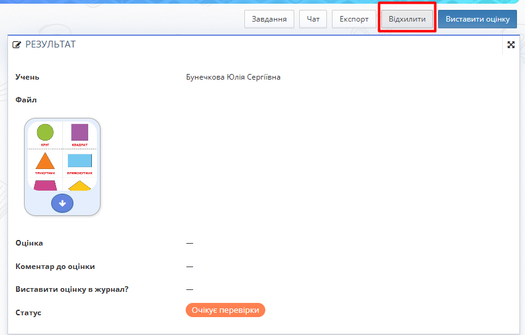The width and height of the screenshot is (525, 335).
Task: Select the orange triangle in the file preview
Action: 45,161
